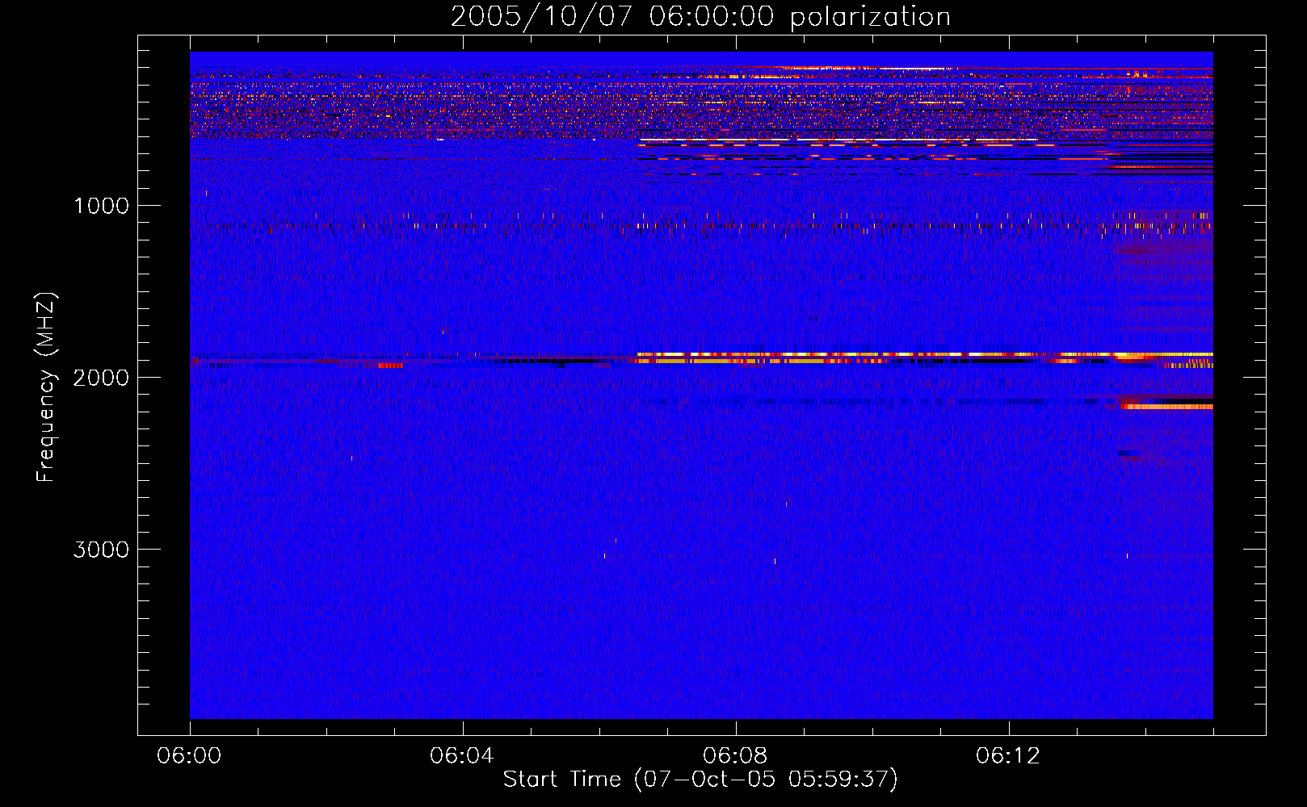The image size is (1307, 807).
Task: Click the "06:12" time tick label
Action: tap(1008, 756)
